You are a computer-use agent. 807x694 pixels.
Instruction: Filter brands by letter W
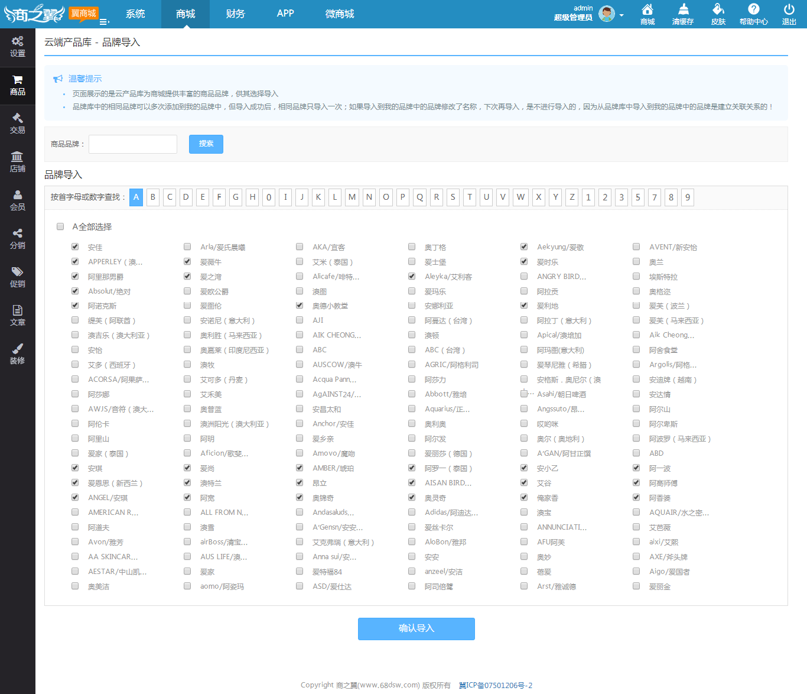pyautogui.click(x=520, y=197)
